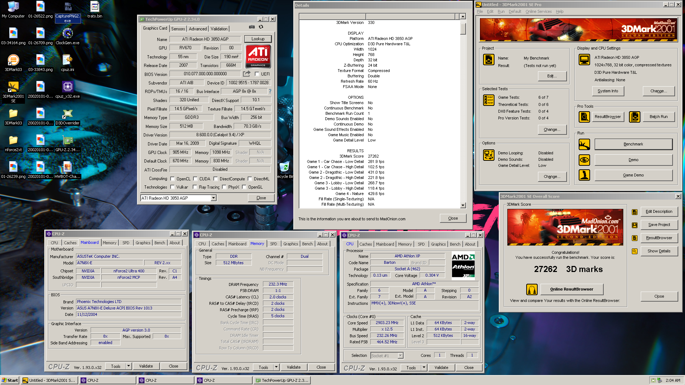Open cpuz_x32.exe desktop icon
Screen dimensions: 685x385
pyautogui.click(x=67, y=90)
